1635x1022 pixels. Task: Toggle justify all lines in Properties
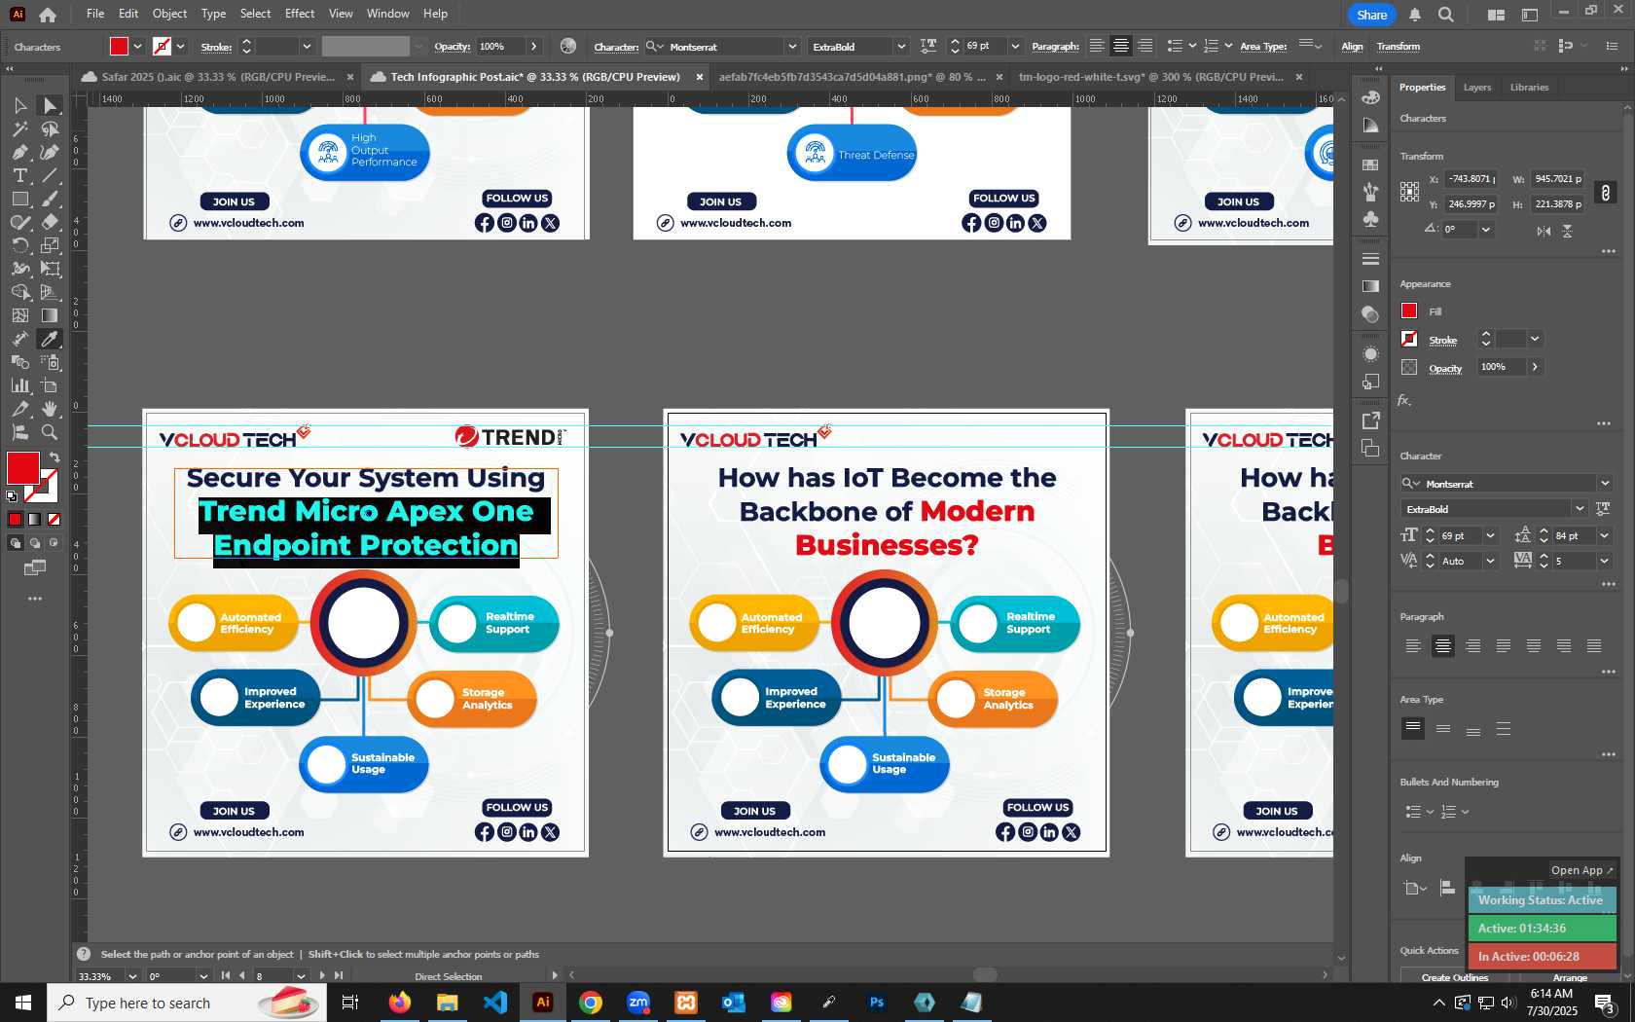(1594, 646)
